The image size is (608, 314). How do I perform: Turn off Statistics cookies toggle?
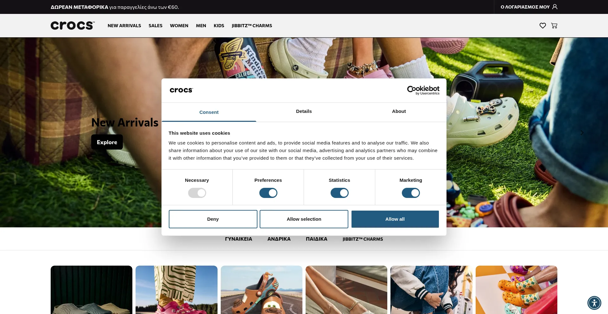point(339,193)
